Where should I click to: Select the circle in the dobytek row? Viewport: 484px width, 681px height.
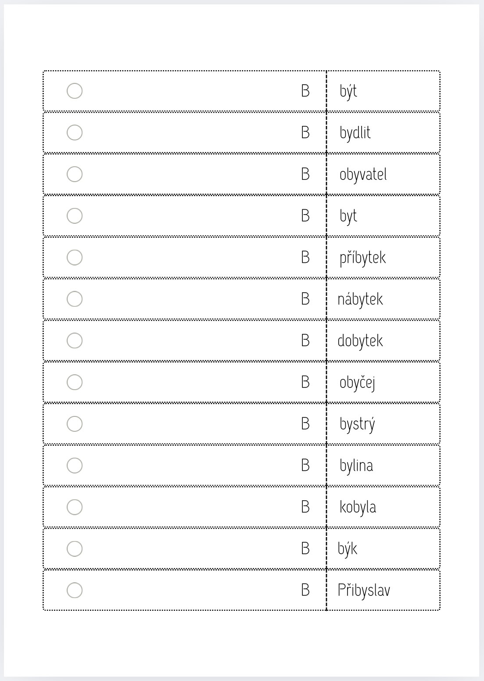click(x=75, y=340)
